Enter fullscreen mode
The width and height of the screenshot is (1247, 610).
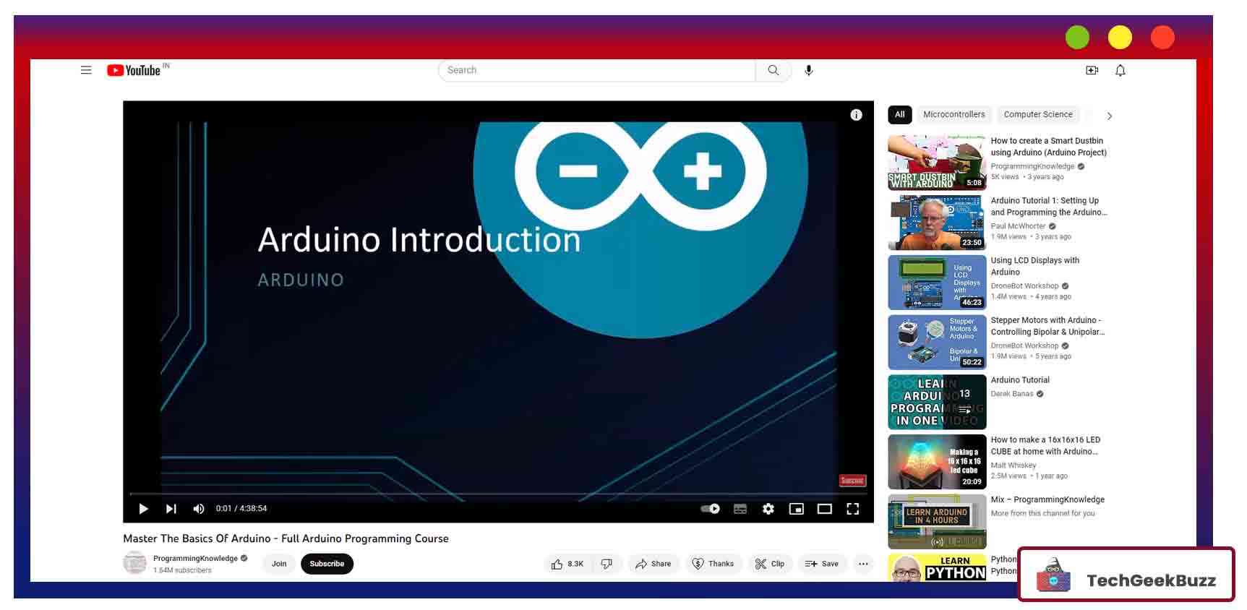coord(852,509)
